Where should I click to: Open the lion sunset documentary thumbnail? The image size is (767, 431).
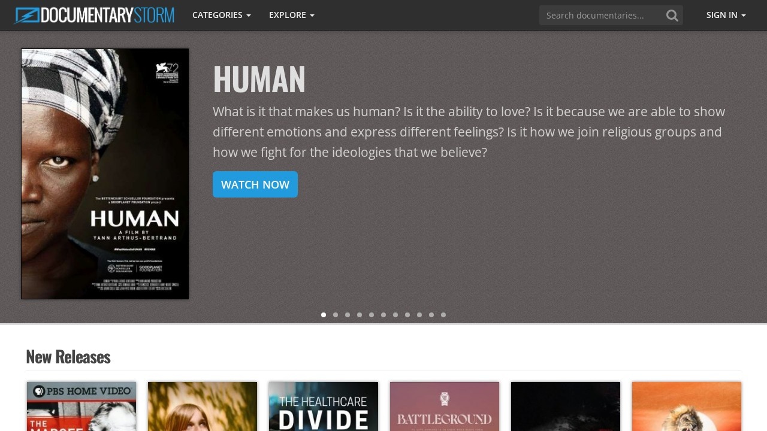(687, 406)
